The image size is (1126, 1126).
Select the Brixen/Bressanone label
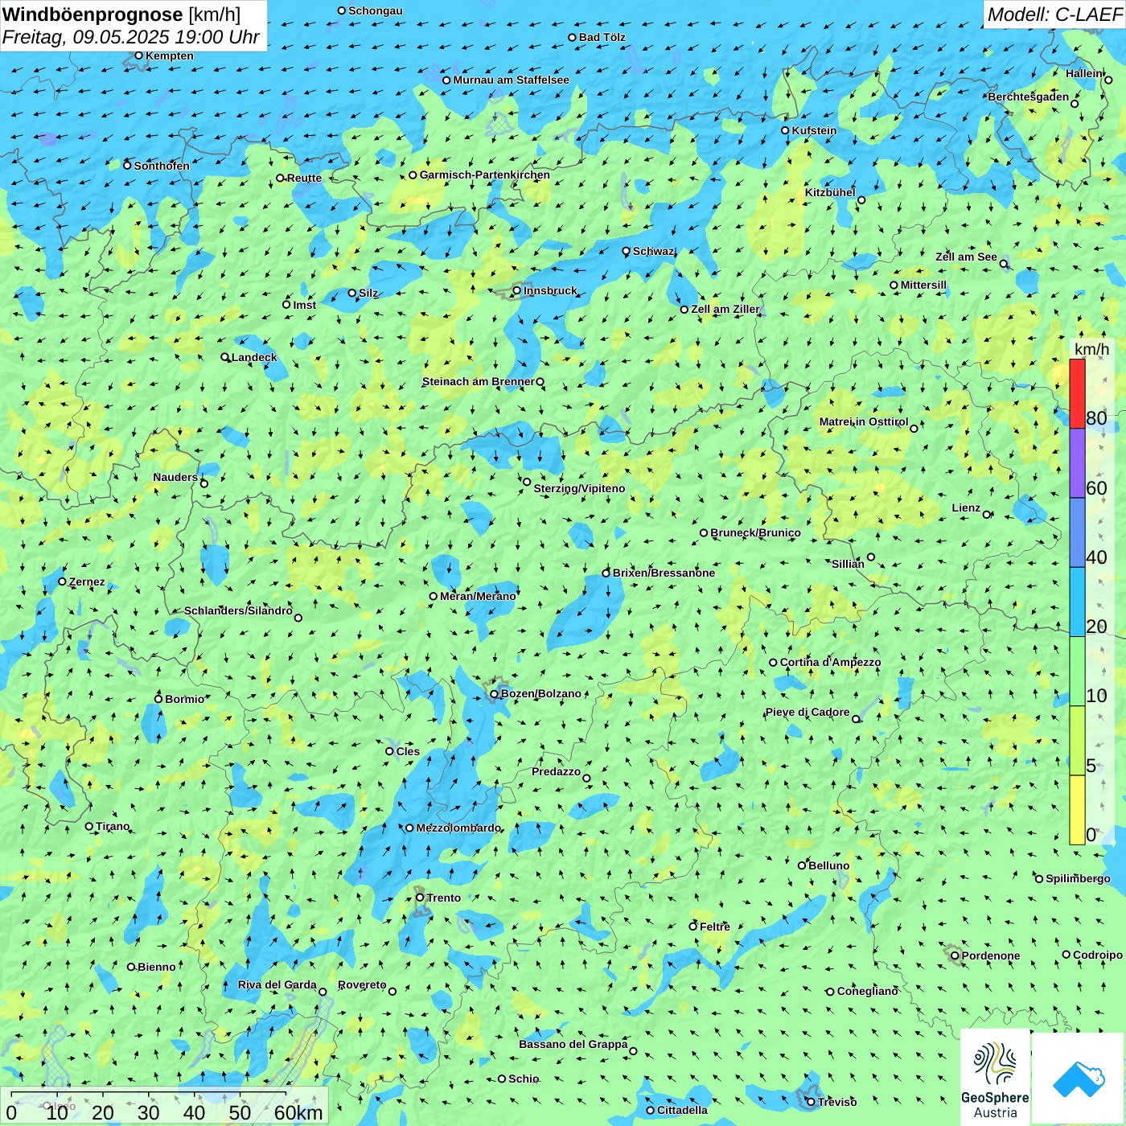664,573
